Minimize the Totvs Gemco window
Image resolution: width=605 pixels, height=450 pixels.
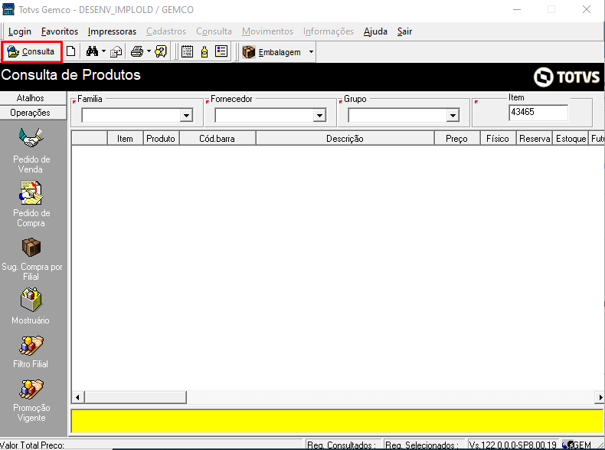tap(517, 9)
